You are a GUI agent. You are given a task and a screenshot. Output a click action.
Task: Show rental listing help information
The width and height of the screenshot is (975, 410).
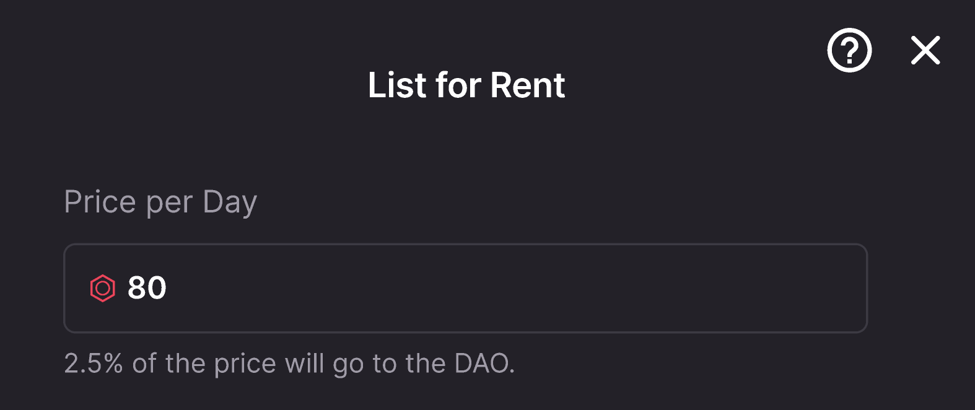(x=849, y=50)
